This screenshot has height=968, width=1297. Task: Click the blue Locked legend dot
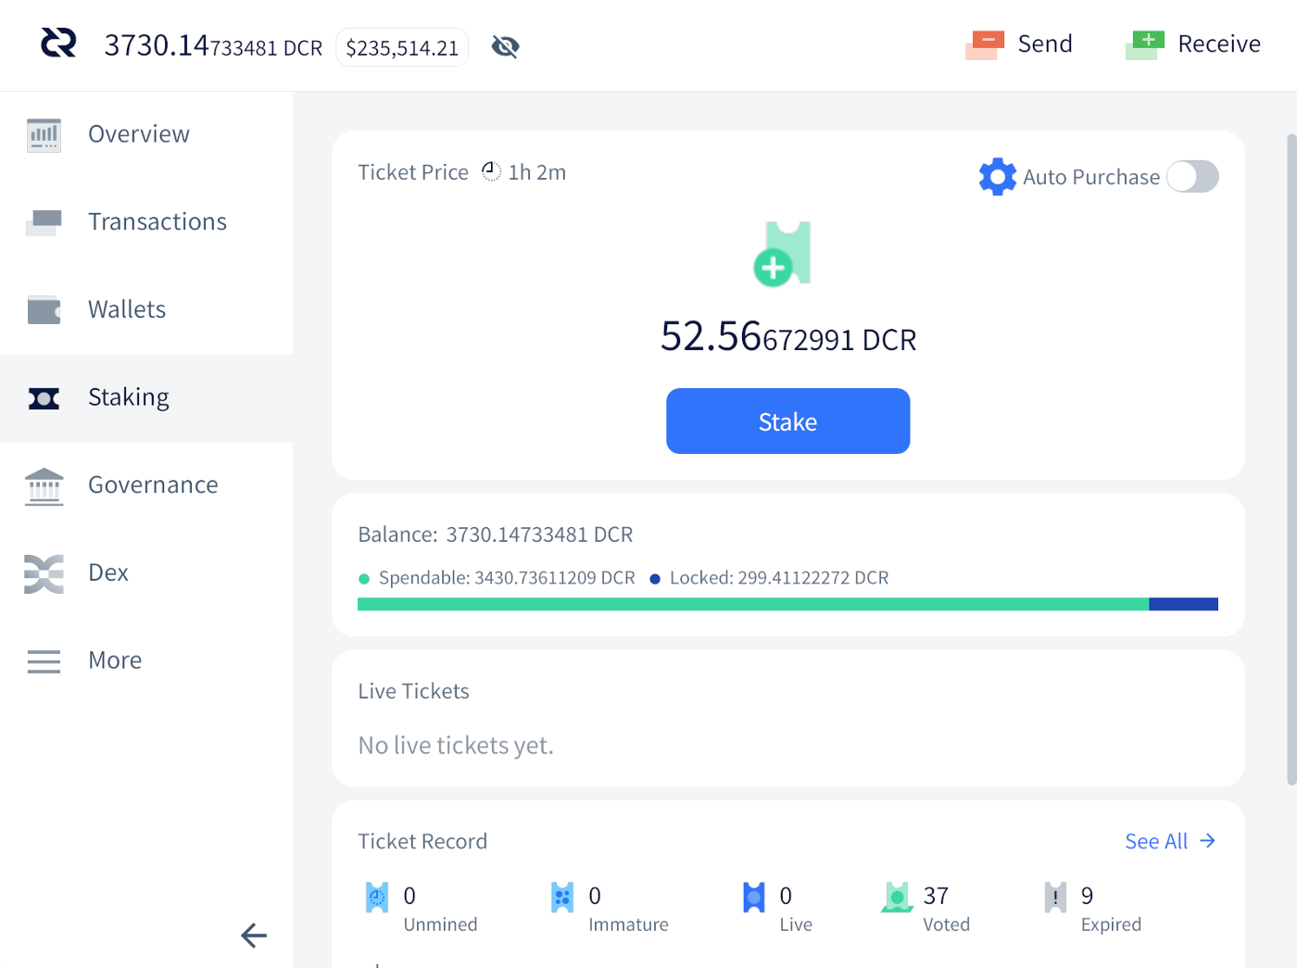tap(655, 579)
